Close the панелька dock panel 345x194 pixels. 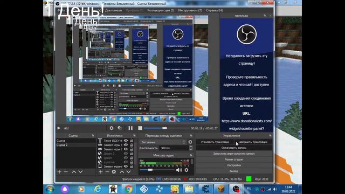click(270, 16)
